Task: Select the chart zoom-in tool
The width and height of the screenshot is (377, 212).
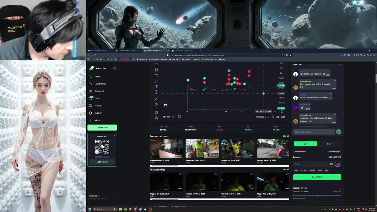Action: [156, 105]
